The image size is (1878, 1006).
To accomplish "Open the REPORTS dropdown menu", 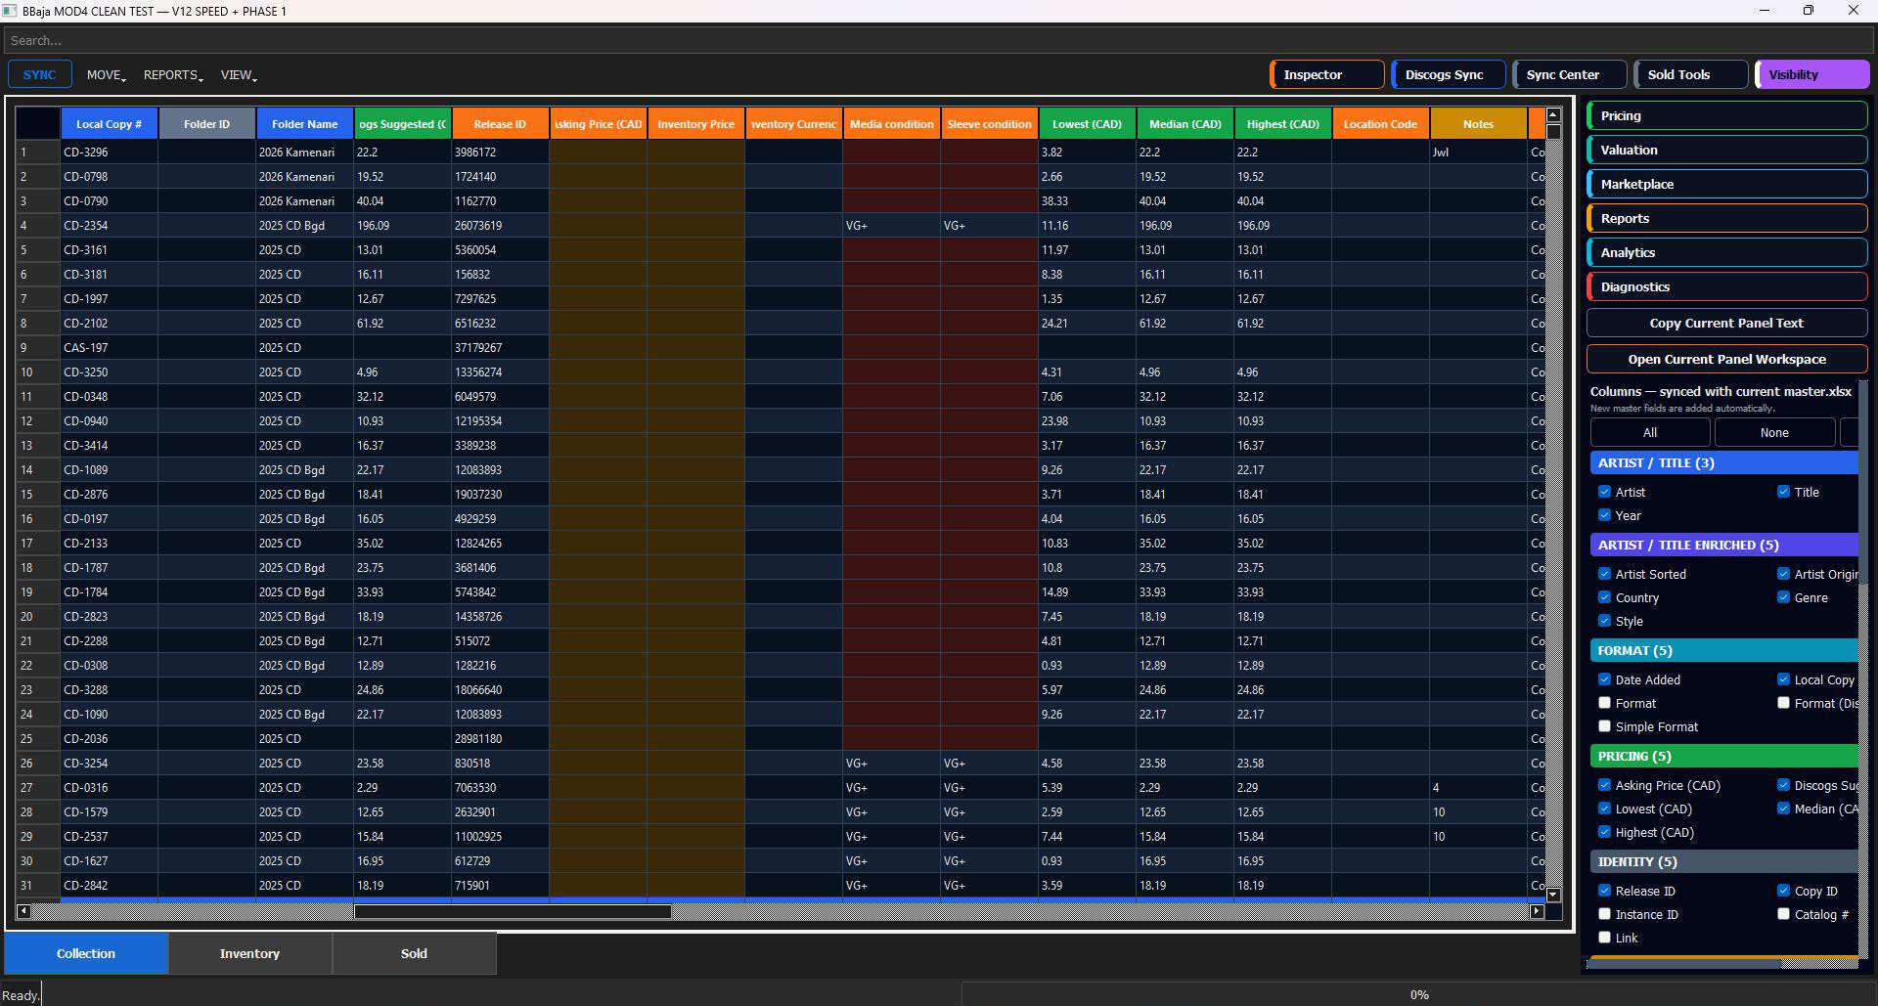I will [x=172, y=75].
